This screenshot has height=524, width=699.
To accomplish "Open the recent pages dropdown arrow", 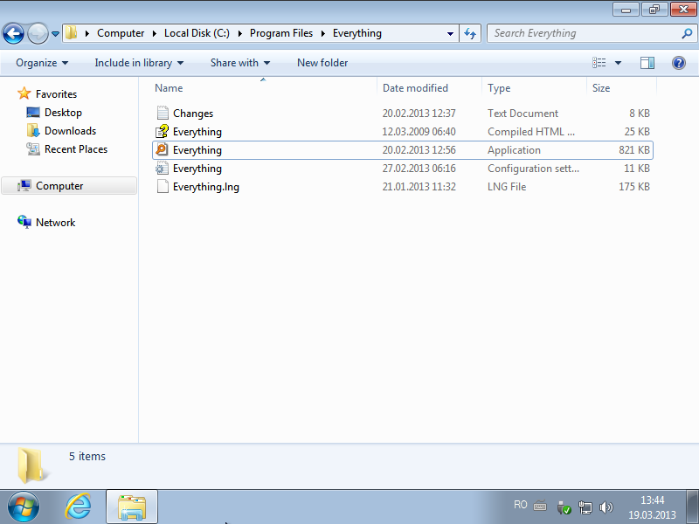I will (x=55, y=34).
